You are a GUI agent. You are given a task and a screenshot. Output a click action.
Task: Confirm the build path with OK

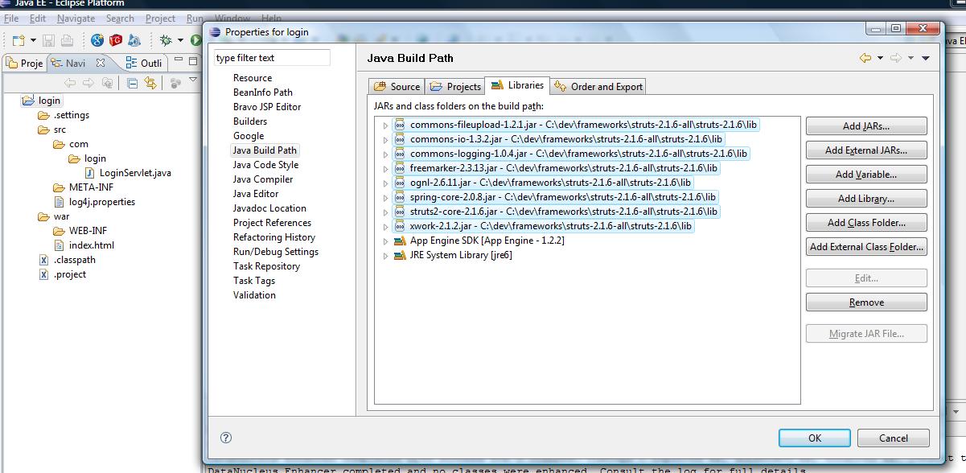tap(813, 438)
